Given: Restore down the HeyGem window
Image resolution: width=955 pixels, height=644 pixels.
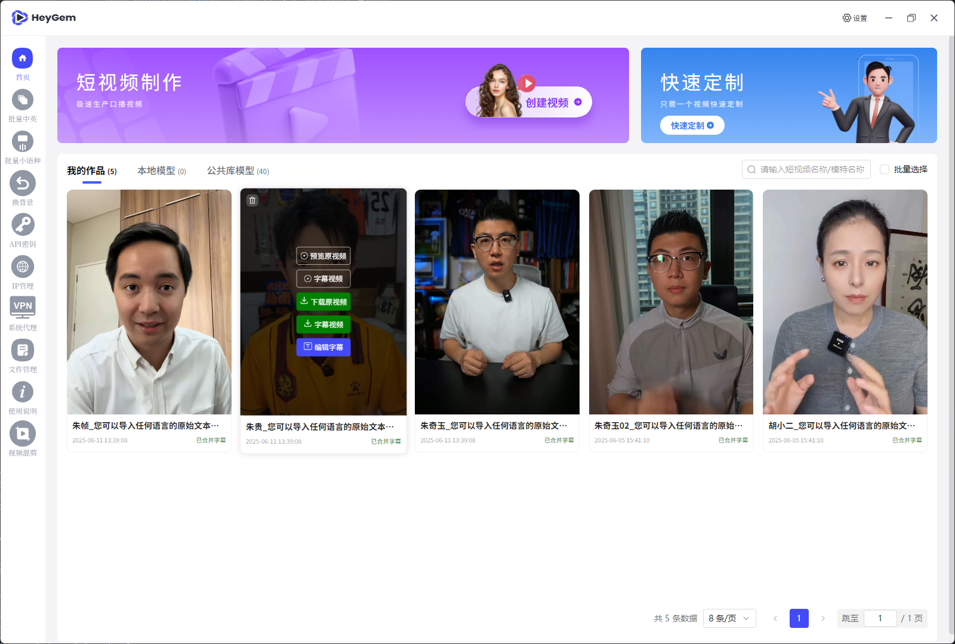Looking at the screenshot, I should pos(911,18).
